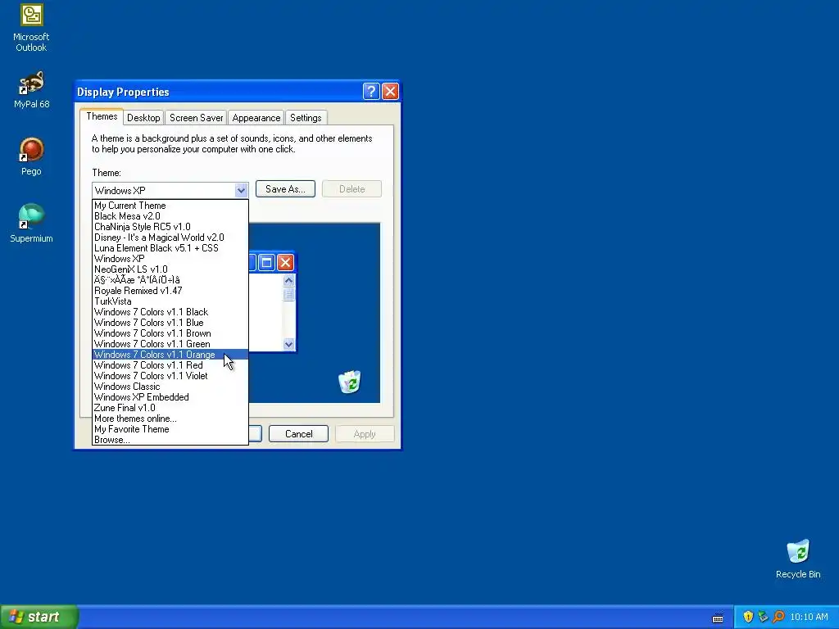839x629 pixels.
Task: Choose More themes online... entry
Action: tap(170, 419)
